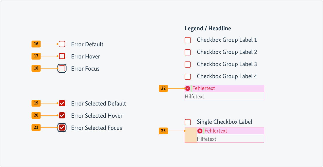The height and width of the screenshot is (167, 323).
Task: Deselect the Error Selected Focus checkbox
Action: coord(62,128)
